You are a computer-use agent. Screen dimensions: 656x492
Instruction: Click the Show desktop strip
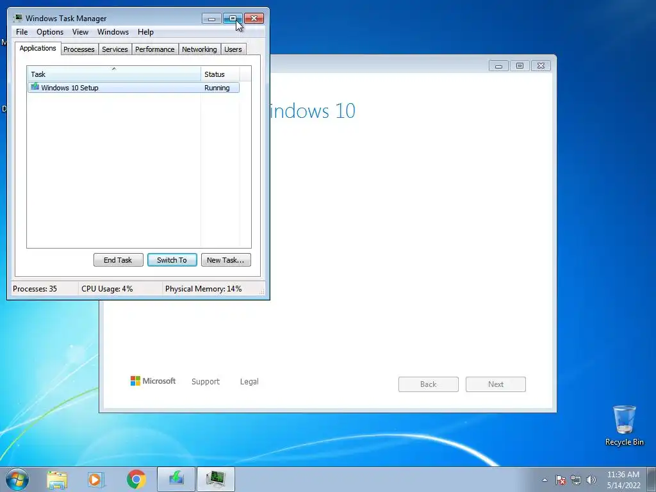[x=652, y=479]
